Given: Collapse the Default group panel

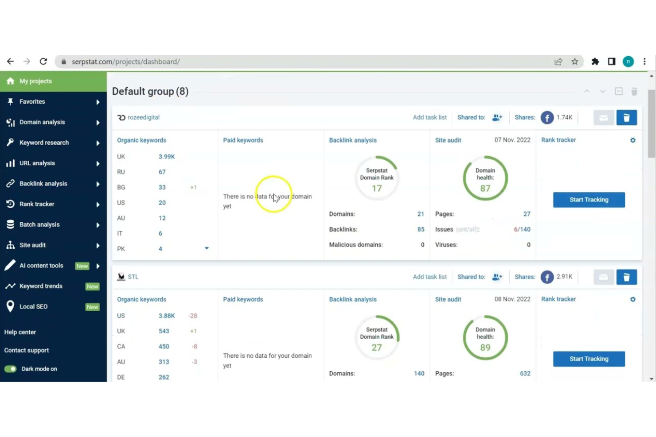Looking at the screenshot, I should click(x=619, y=91).
